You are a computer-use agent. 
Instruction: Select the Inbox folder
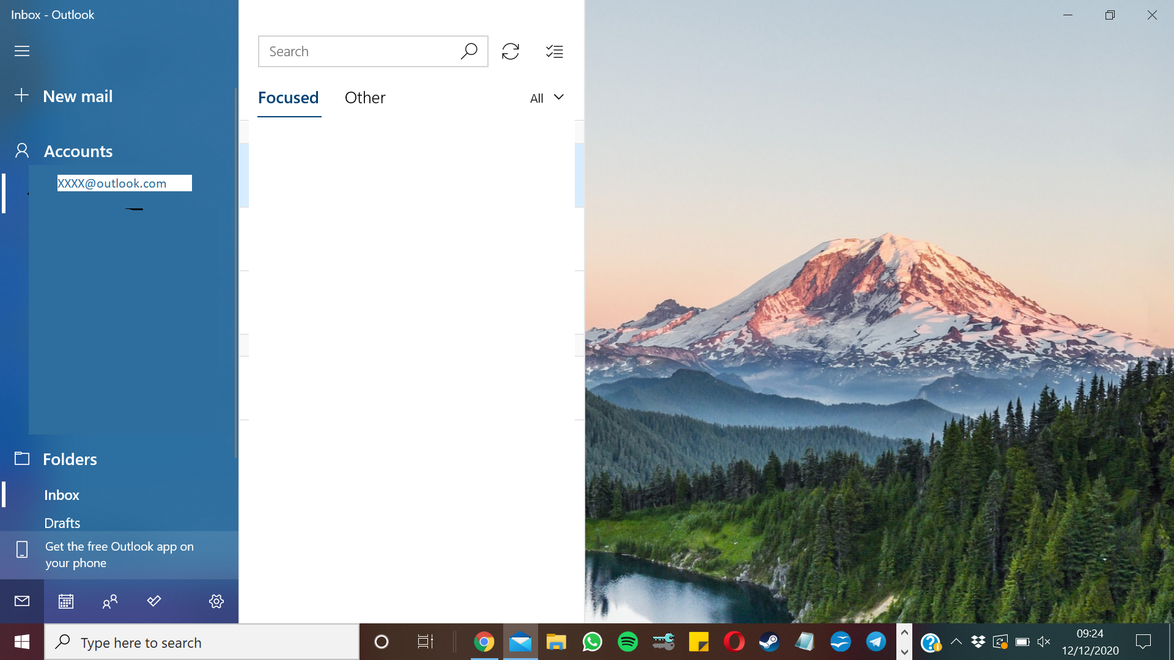[x=61, y=495]
